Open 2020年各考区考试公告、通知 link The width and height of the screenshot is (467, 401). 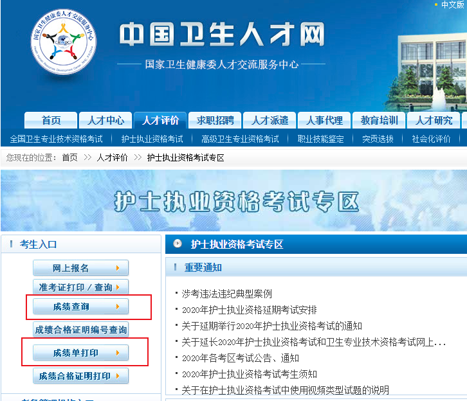pos(240,358)
